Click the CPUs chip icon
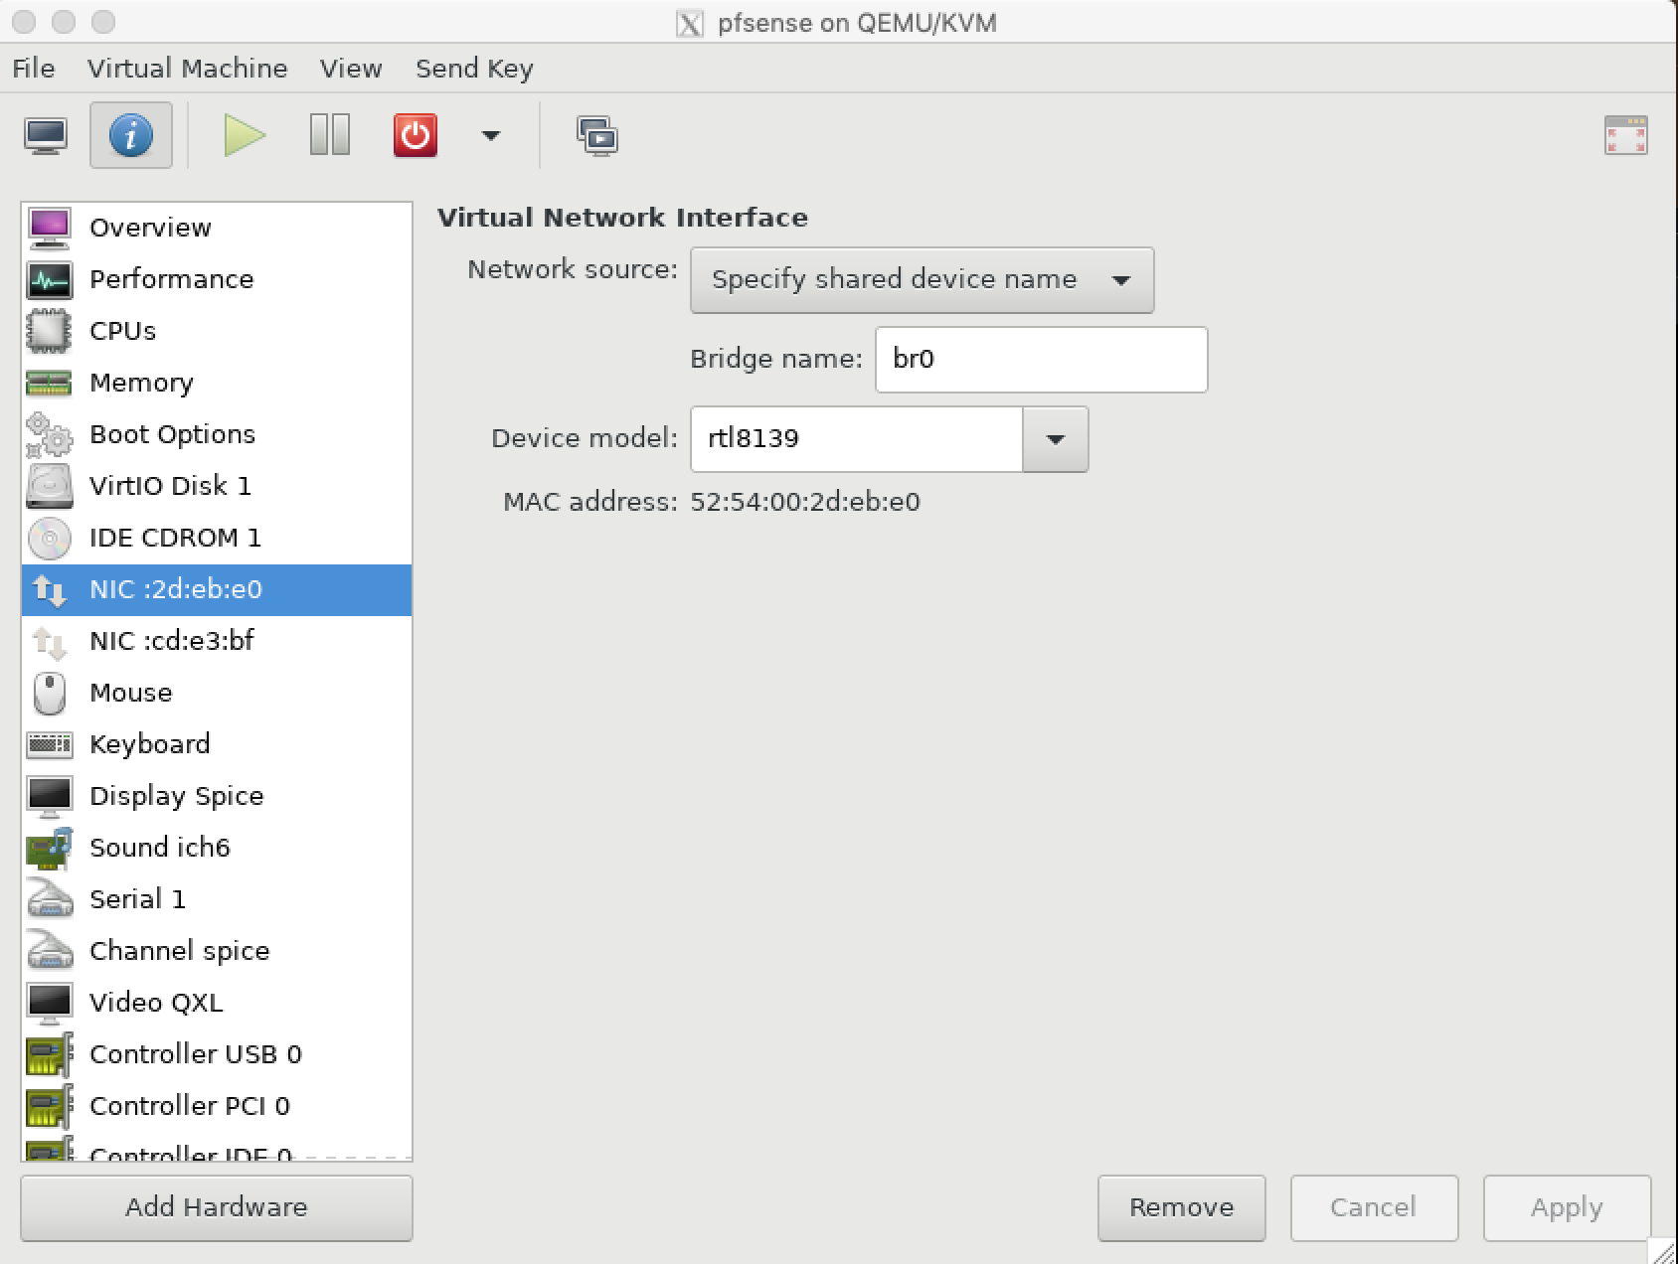The height and width of the screenshot is (1264, 1678). [49, 331]
